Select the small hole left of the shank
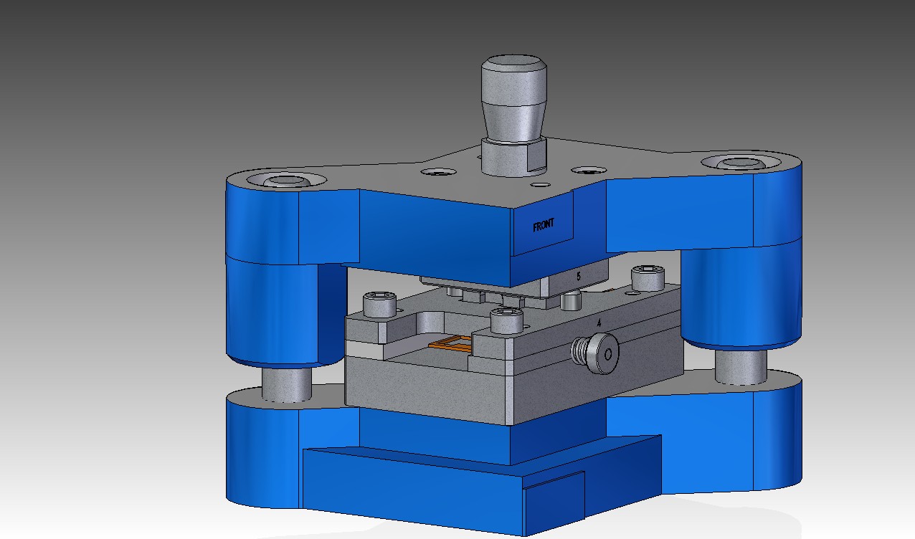The height and width of the screenshot is (539, 915). [437, 172]
